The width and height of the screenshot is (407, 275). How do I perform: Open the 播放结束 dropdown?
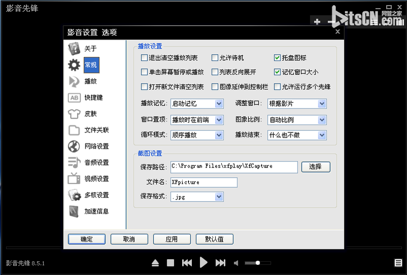point(297,135)
